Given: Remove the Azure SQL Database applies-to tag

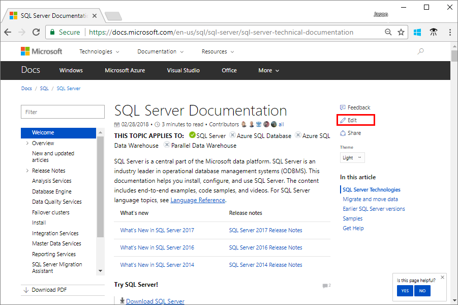Looking at the screenshot, I should (x=233, y=136).
